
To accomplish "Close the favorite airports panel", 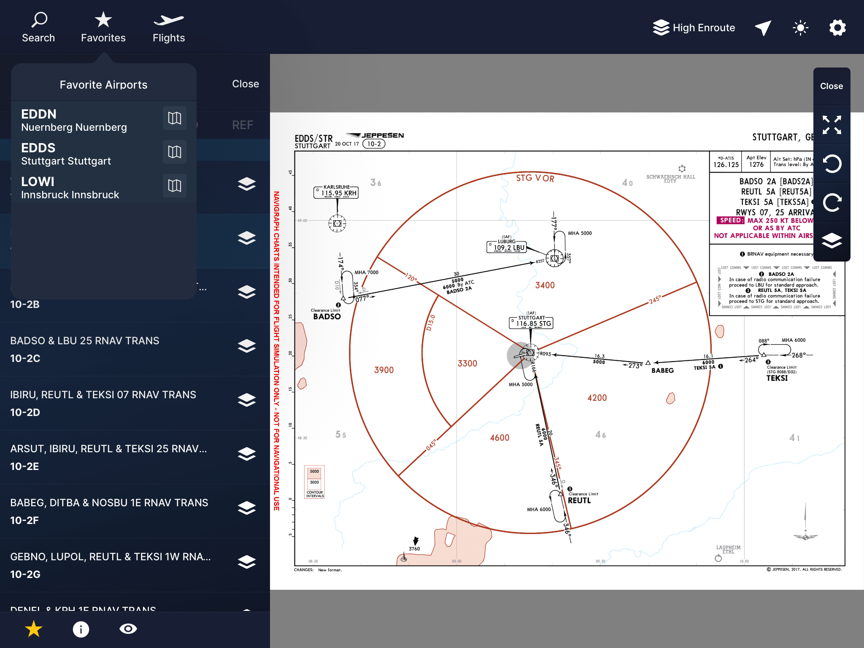I will [x=245, y=84].
